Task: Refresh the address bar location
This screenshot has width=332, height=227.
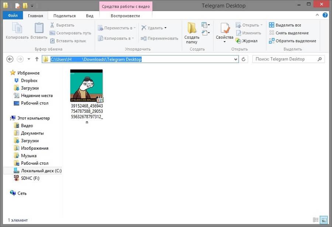Action: (x=244, y=59)
